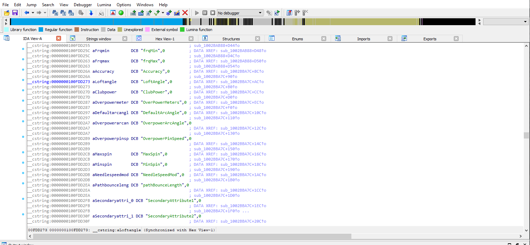The height and width of the screenshot is (245, 530).
Task: Click the grayed search next binoculars icon
Action: click(x=81, y=13)
